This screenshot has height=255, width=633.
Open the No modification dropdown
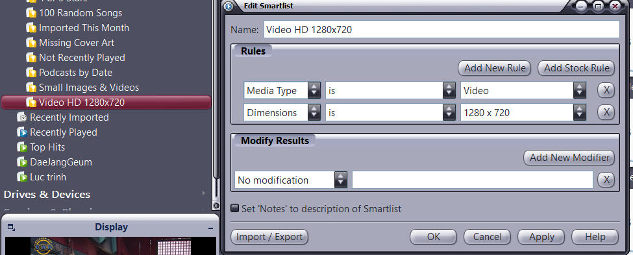point(341,180)
